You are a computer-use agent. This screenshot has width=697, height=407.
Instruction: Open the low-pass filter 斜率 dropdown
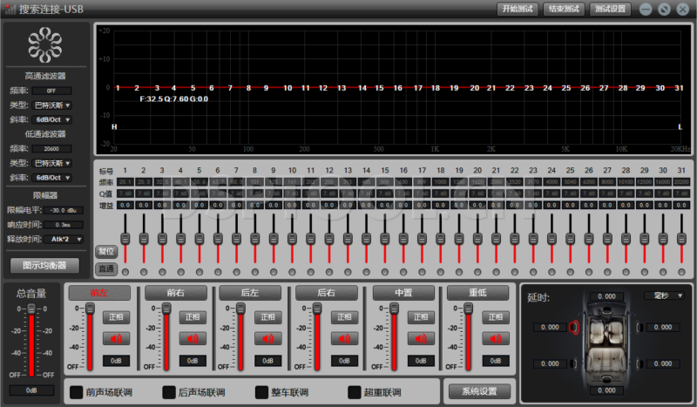coord(53,177)
